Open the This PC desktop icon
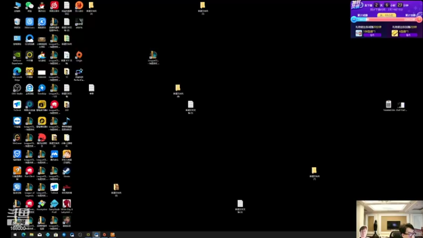This screenshot has height=238, width=423. click(17, 6)
